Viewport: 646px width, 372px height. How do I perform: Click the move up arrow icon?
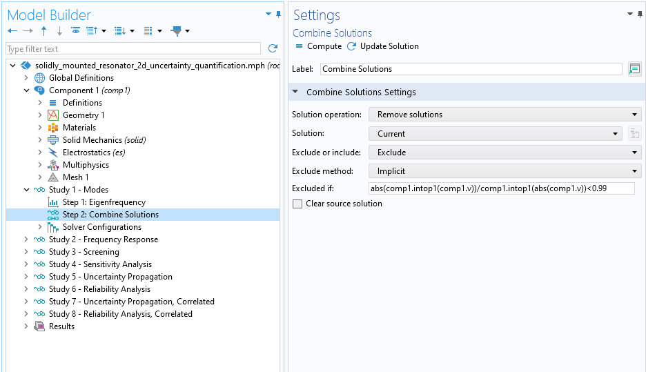tap(44, 31)
